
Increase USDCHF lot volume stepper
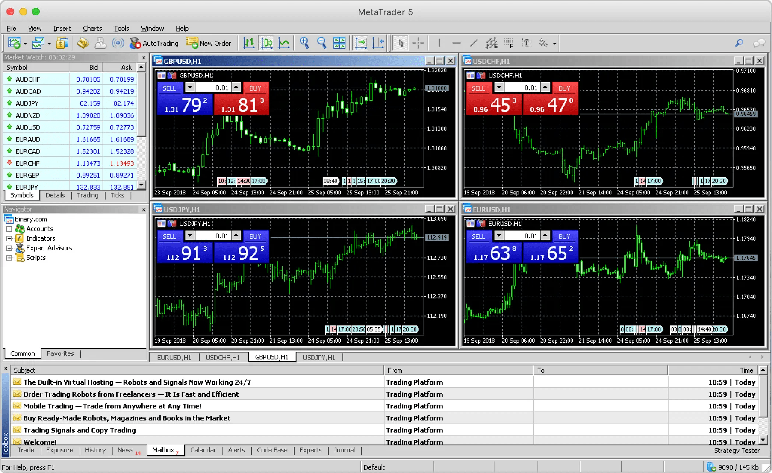[x=545, y=88]
